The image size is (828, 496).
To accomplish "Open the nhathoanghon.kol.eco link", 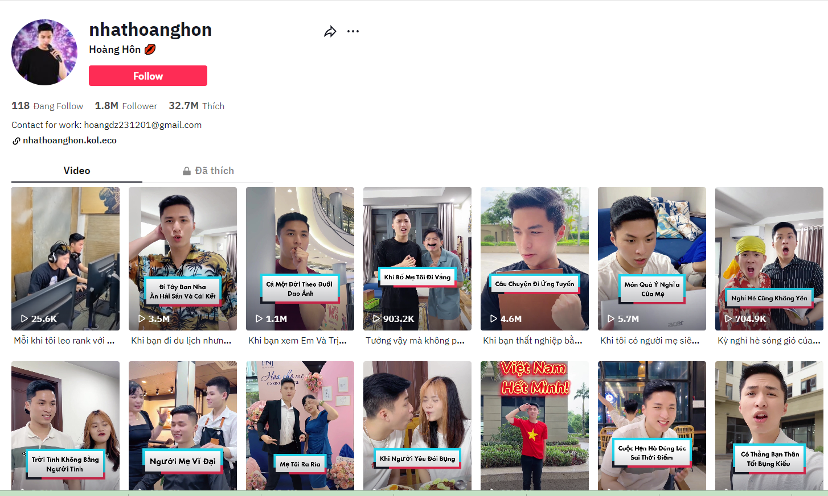I will [x=69, y=140].
